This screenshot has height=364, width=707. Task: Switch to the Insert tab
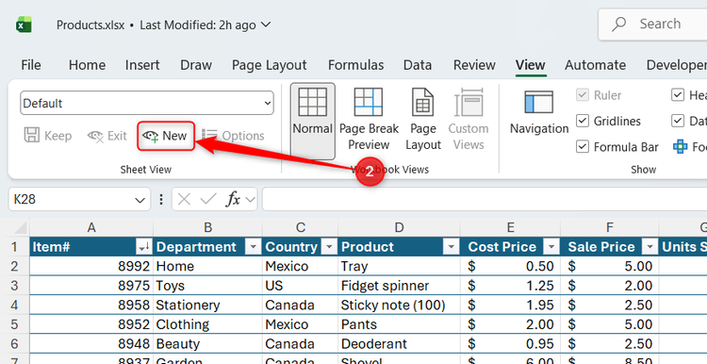tap(142, 65)
